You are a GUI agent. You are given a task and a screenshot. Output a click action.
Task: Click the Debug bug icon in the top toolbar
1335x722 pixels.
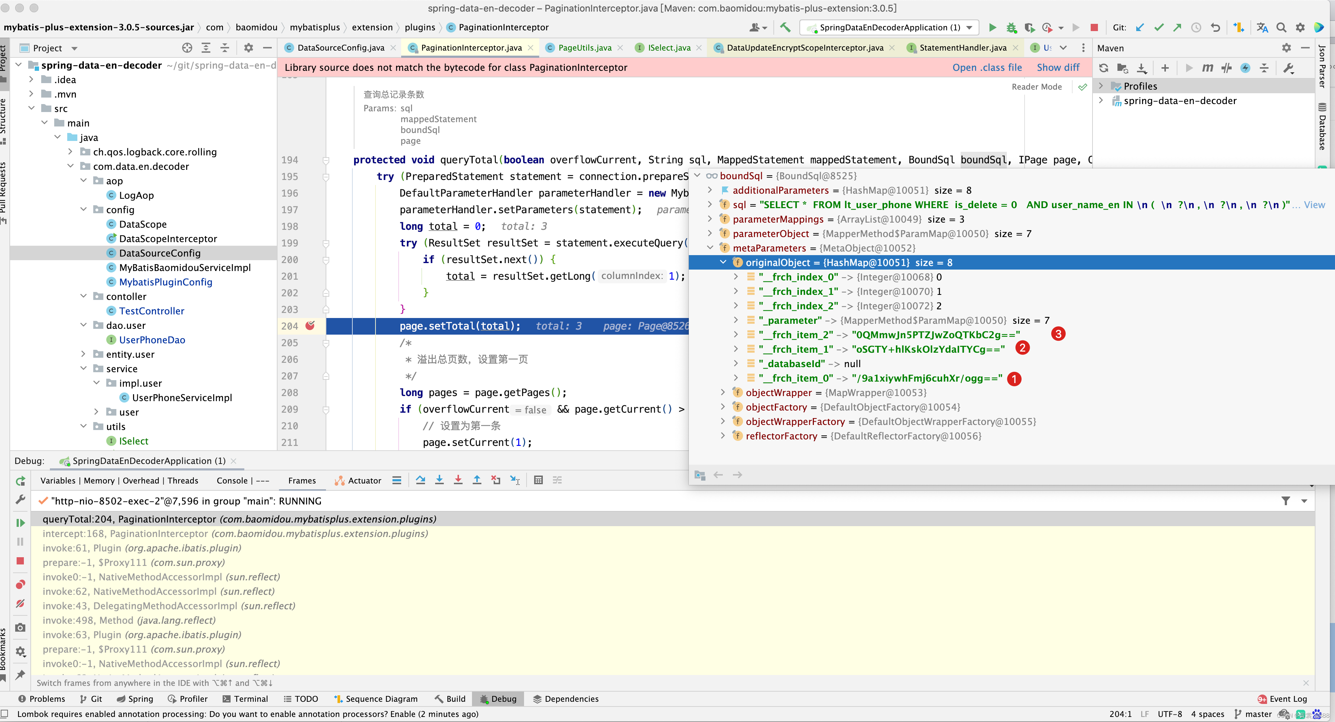pyautogui.click(x=1011, y=27)
